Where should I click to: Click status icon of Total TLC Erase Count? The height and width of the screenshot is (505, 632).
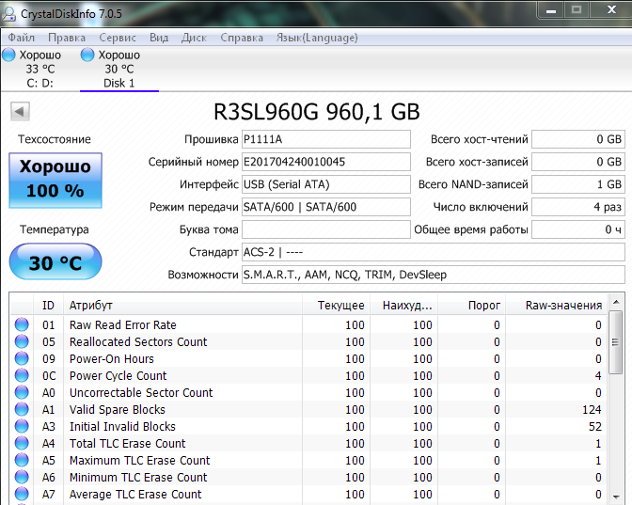pos(22,443)
